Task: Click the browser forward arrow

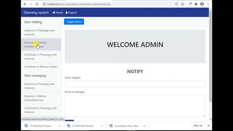Action: [31, 4]
